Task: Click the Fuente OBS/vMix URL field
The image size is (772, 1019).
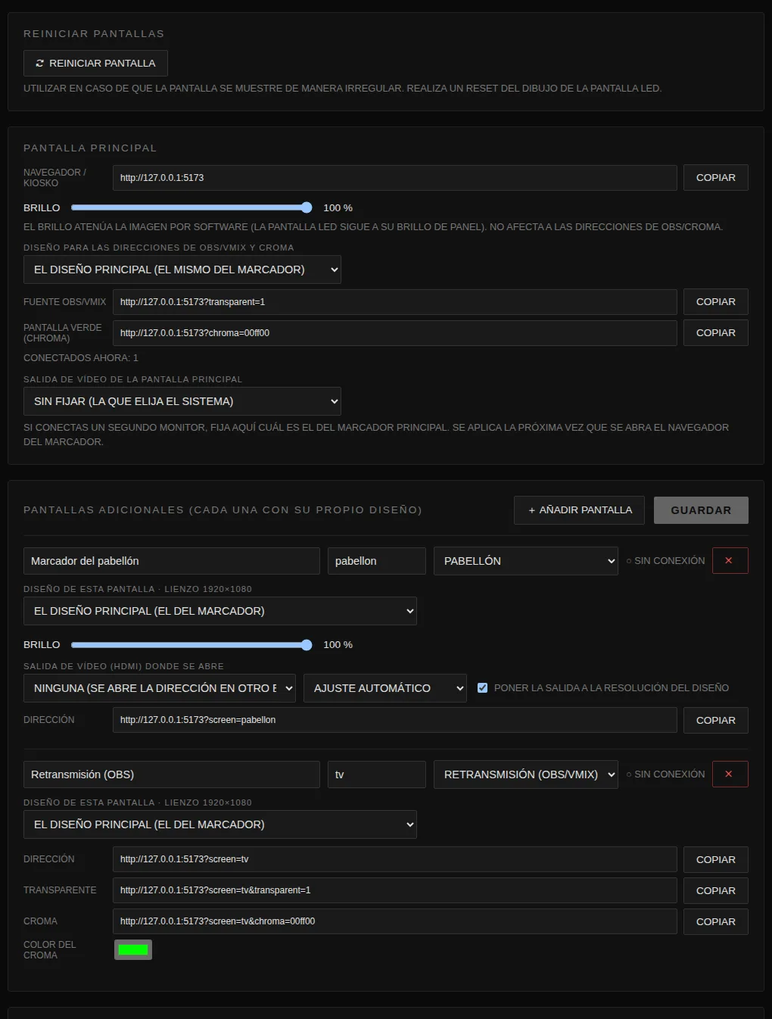Action: click(x=394, y=302)
